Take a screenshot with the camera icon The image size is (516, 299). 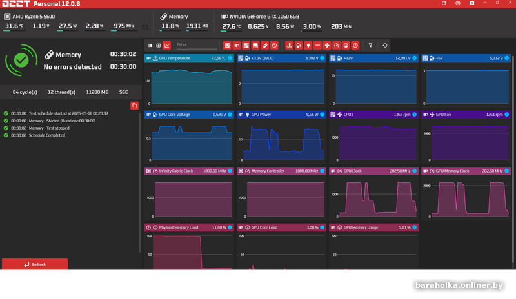click(471, 3)
